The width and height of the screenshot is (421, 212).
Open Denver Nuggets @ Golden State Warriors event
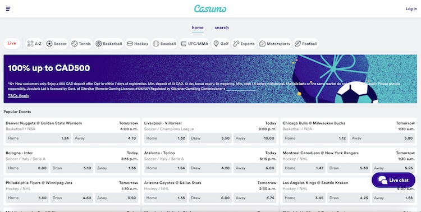click(x=44, y=123)
